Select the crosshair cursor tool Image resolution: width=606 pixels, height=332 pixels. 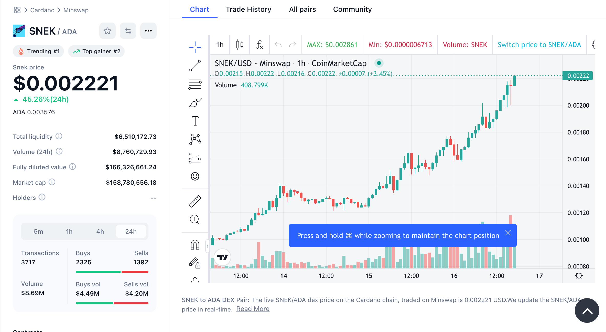click(x=195, y=47)
